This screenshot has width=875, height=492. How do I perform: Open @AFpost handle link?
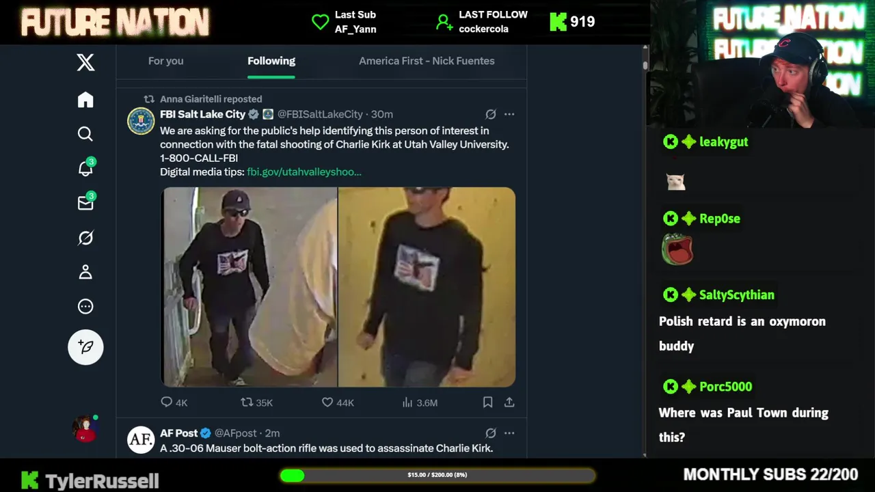(x=236, y=433)
